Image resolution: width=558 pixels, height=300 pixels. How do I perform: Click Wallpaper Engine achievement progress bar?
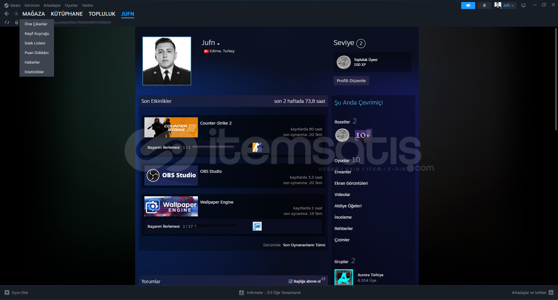(x=216, y=226)
